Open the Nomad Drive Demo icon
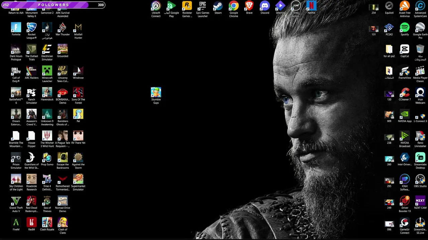Screen dimensions: 428x240 pyautogui.click(x=63, y=201)
